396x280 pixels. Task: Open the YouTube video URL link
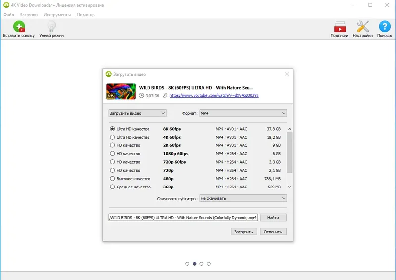[214, 95]
